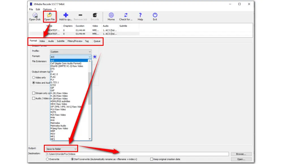Click the Add to queue plus icon
This screenshot has width=283, height=164.
pos(66,15)
